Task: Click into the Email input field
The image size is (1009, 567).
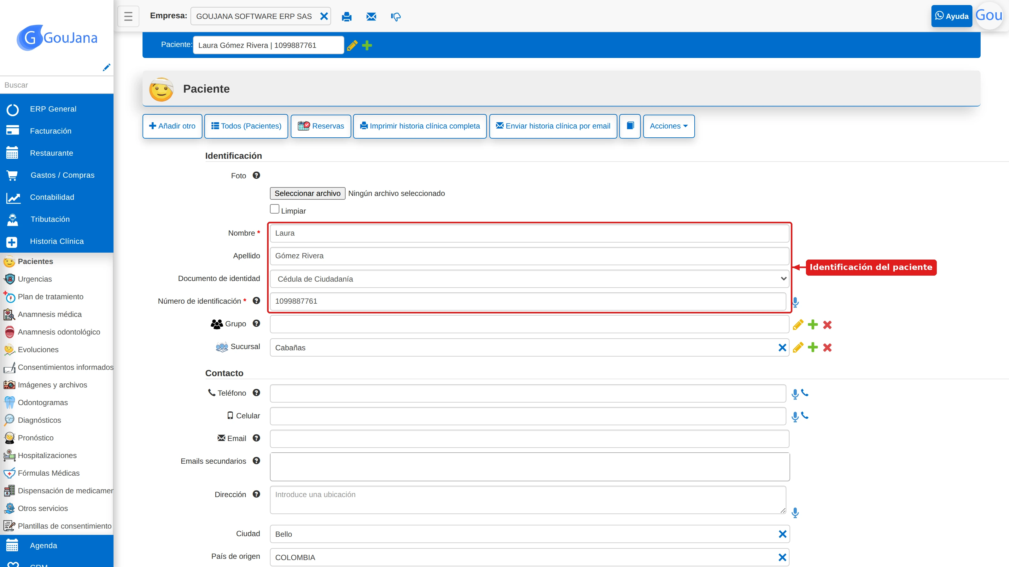Action: click(x=529, y=439)
